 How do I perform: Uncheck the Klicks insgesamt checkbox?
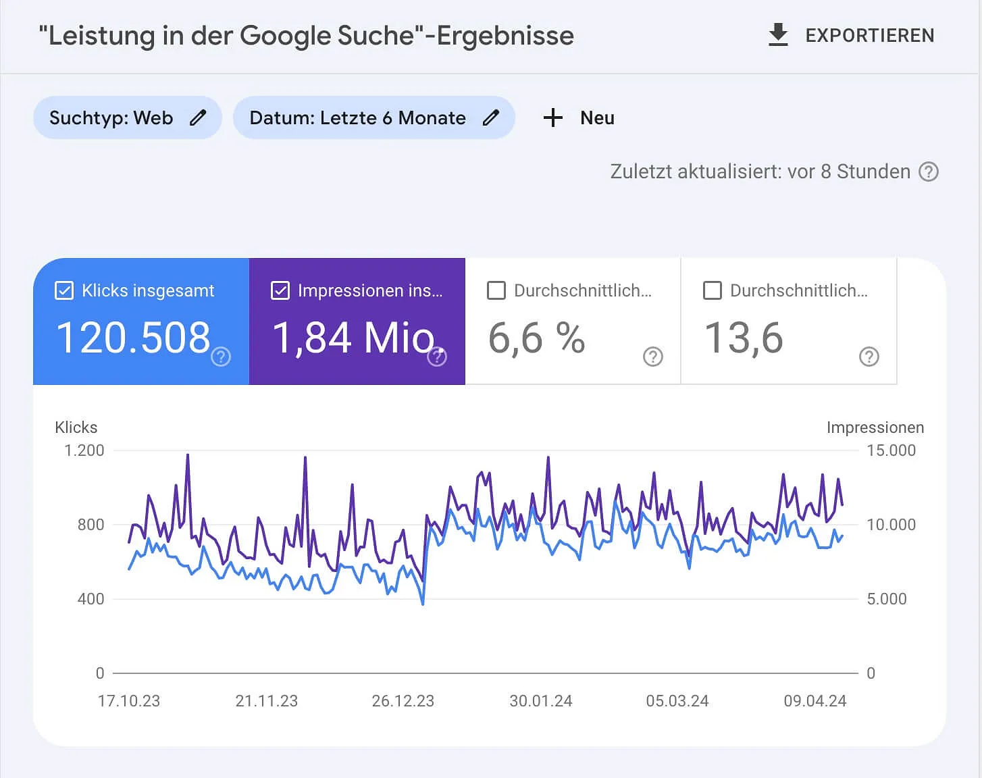(x=64, y=291)
